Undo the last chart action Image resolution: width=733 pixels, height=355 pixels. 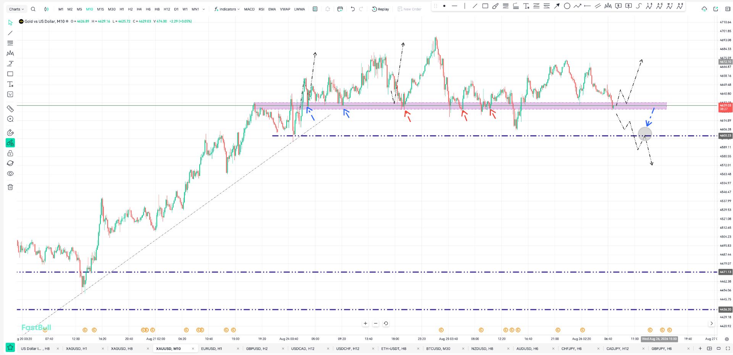point(352,9)
